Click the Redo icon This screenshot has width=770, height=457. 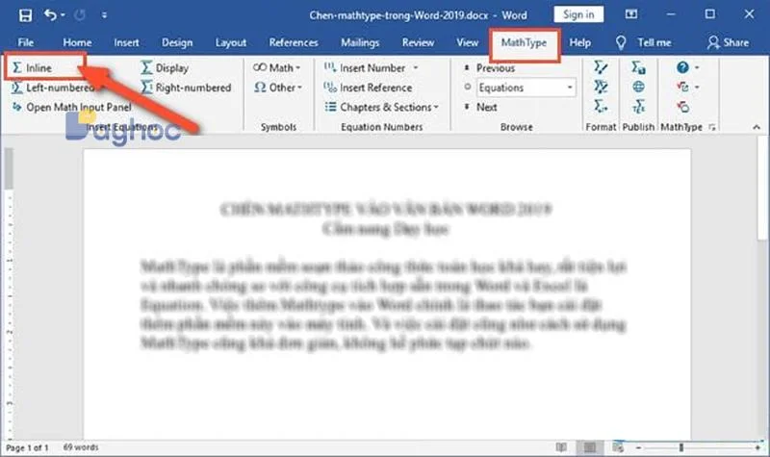80,15
